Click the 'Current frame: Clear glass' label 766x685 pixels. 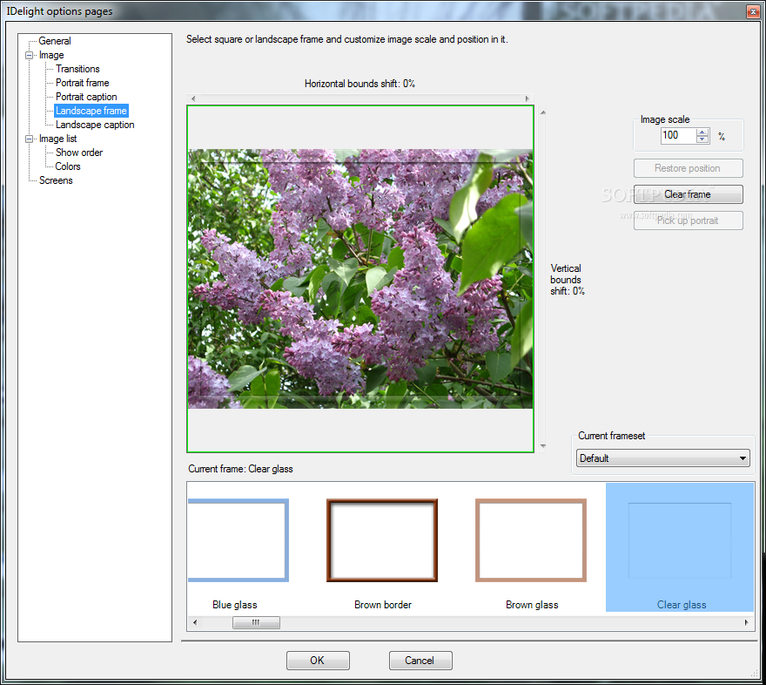pyautogui.click(x=240, y=469)
